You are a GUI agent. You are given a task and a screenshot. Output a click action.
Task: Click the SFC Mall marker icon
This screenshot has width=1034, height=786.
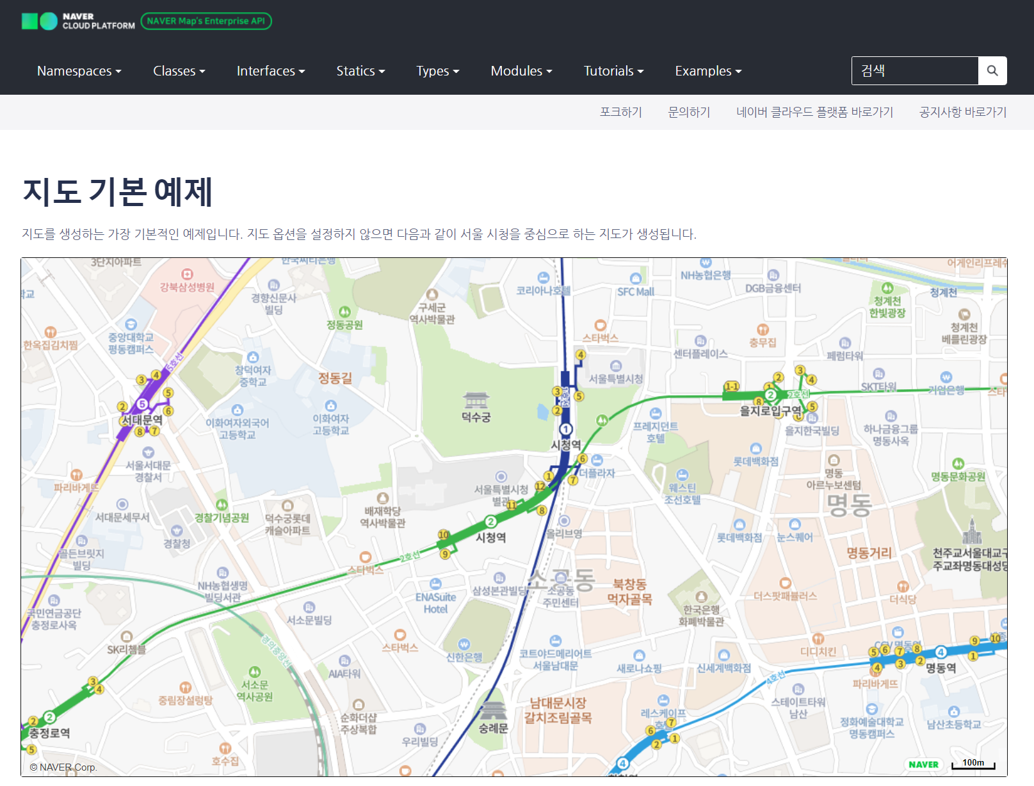coord(636,278)
